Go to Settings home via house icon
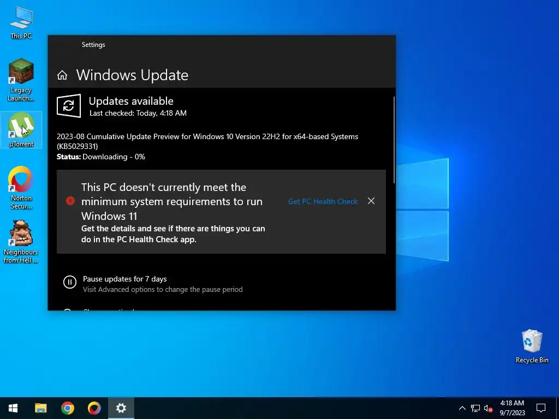559x419 pixels. point(62,75)
